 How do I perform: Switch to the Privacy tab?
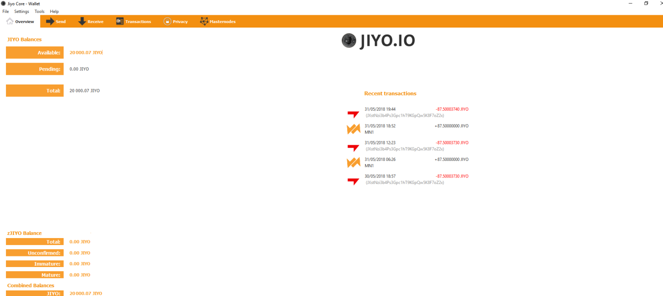coord(175,22)
